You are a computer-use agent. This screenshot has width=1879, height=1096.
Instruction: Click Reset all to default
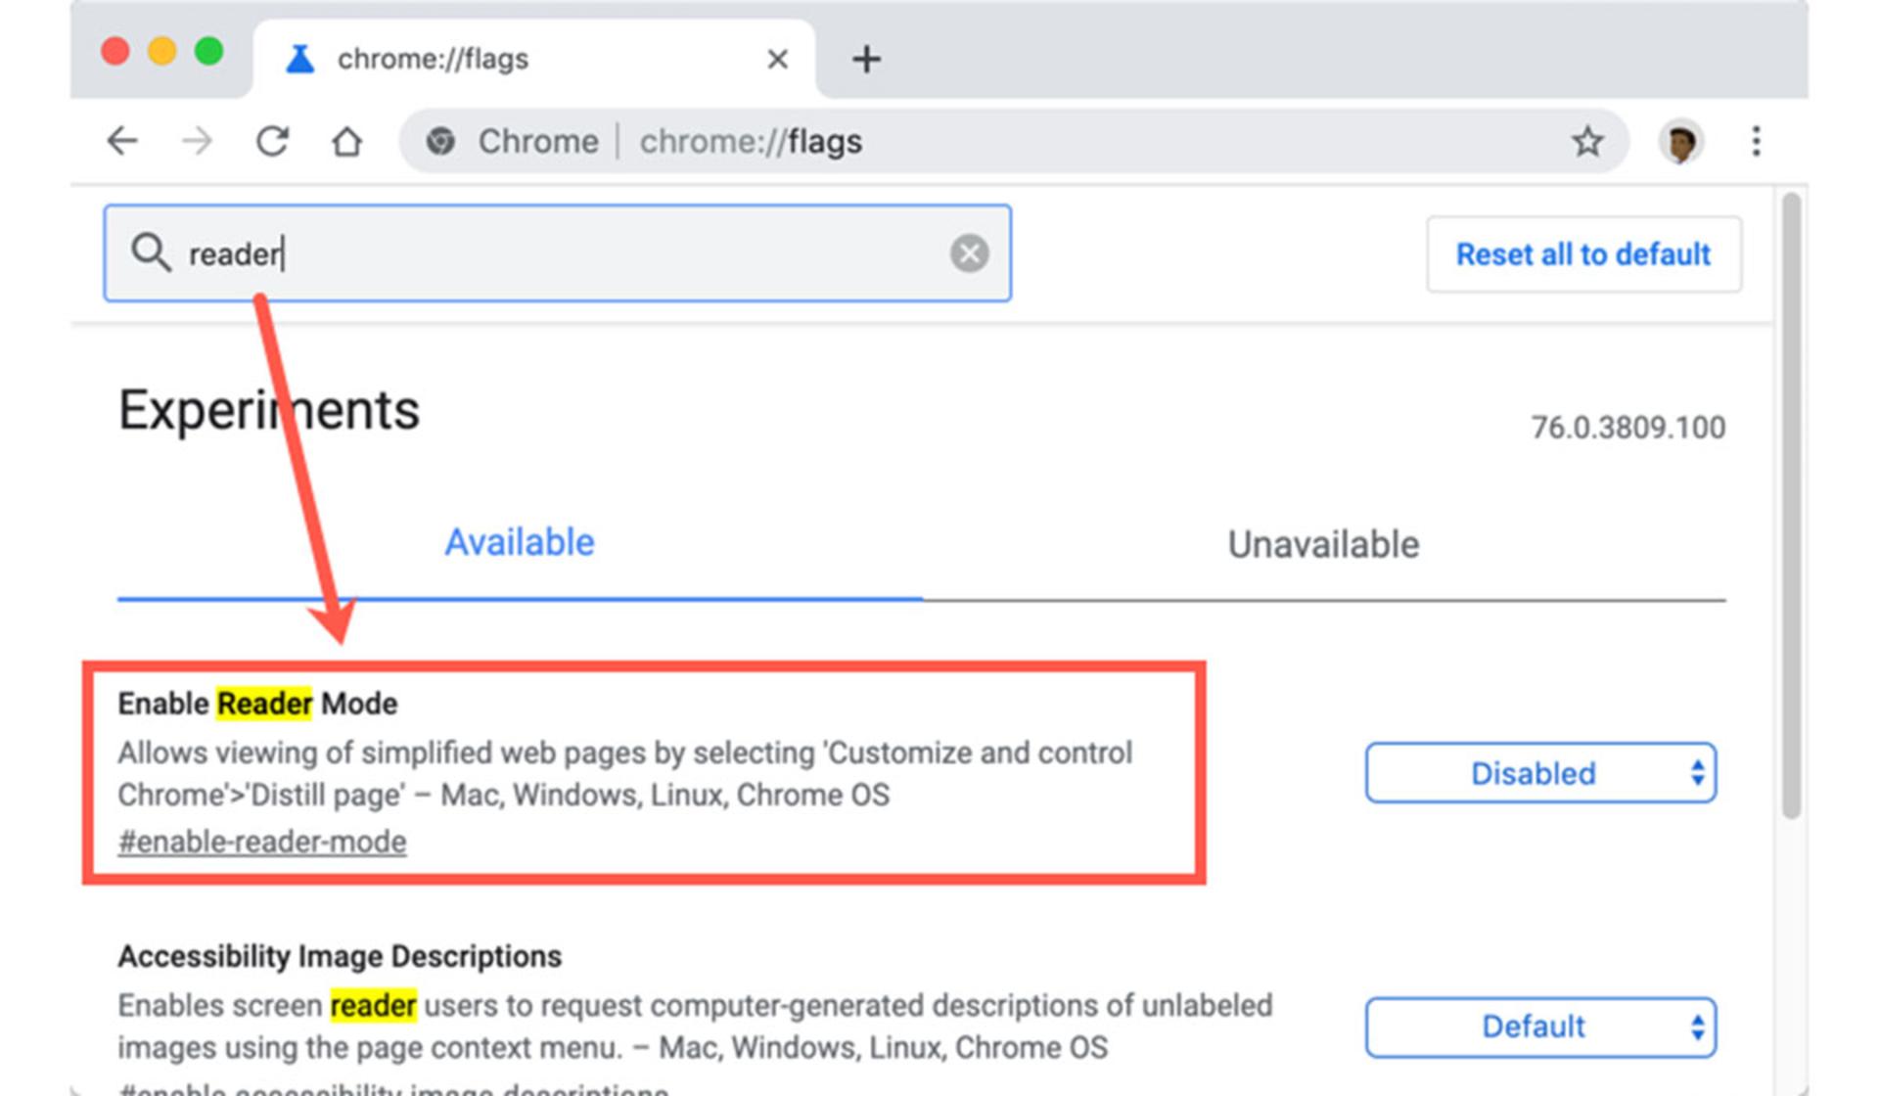(1583, 254)
